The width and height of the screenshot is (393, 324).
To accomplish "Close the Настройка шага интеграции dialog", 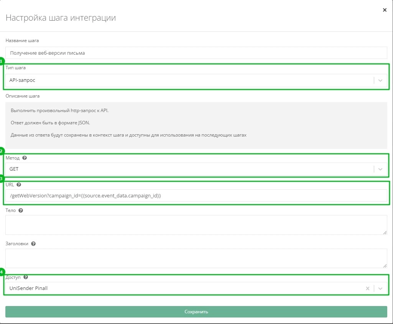I will pos(385,10).
